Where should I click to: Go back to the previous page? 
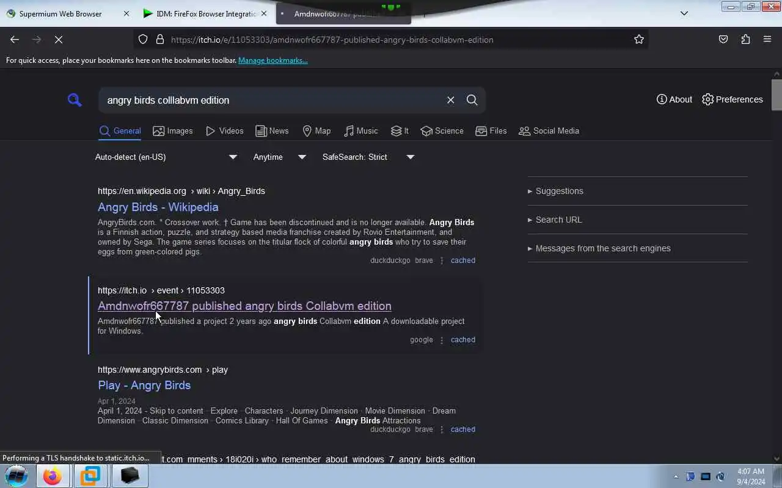(x=15, y=40)
